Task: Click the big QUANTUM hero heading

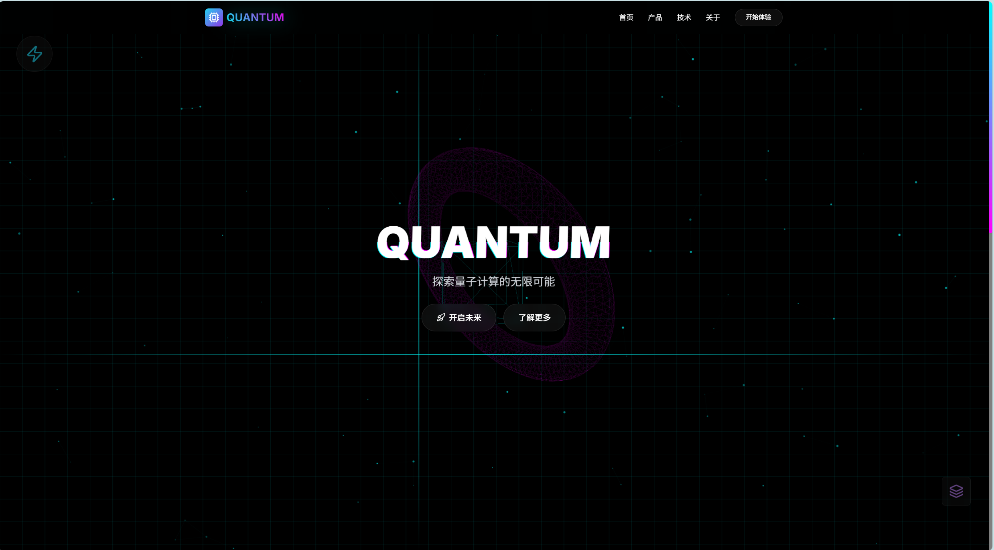Action: [493, 242]
